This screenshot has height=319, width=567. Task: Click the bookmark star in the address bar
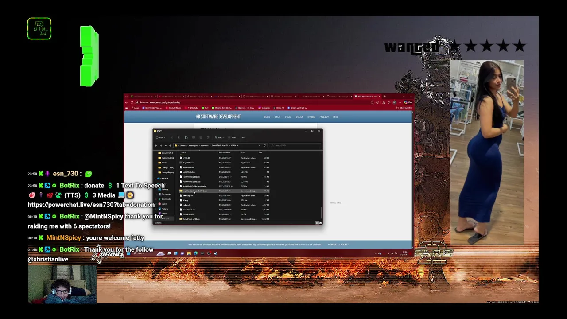[372, 102]
